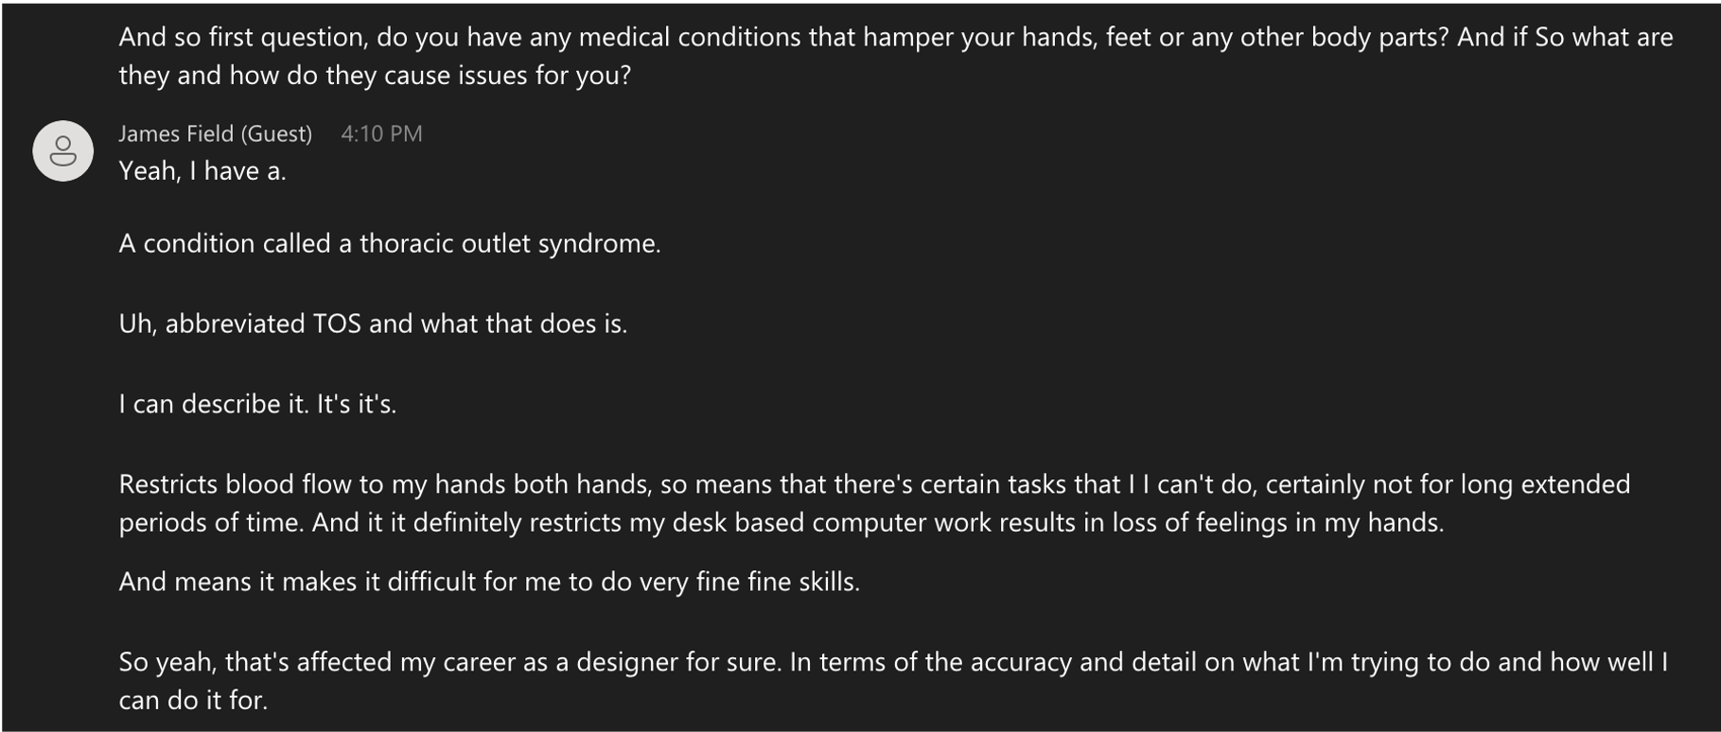The width and height of the screenshot is (1721, 732).
Task: Click the word '(Guest)' beside the speaker name
Action: pyautogui.click(x=276, y=133)
